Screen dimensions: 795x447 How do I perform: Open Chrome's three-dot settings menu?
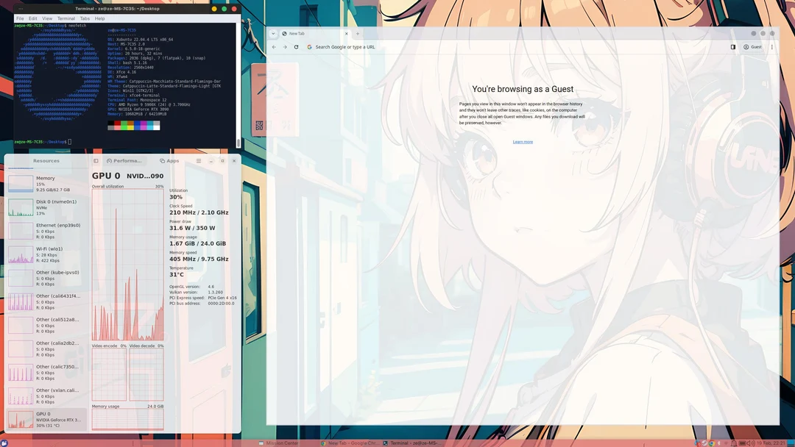click(x=771, y=46)
